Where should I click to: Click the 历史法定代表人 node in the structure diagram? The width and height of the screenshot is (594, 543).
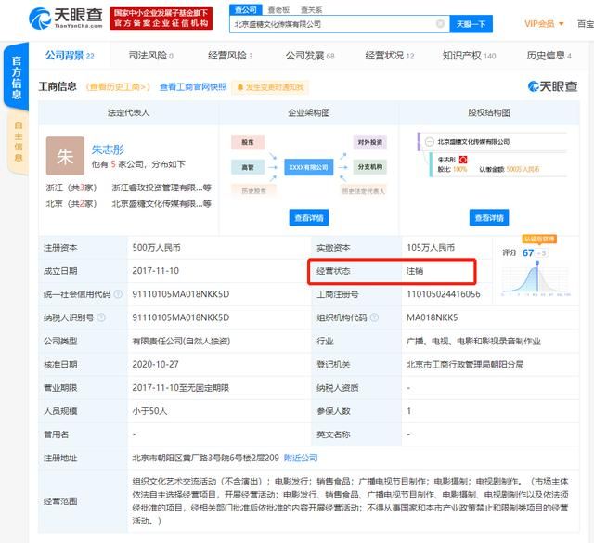pos(363,190)
